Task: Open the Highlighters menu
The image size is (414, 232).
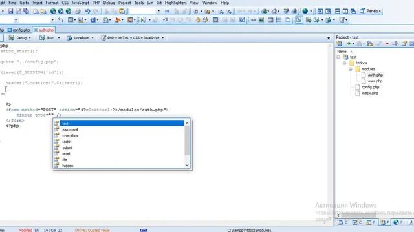Action: 175,3
